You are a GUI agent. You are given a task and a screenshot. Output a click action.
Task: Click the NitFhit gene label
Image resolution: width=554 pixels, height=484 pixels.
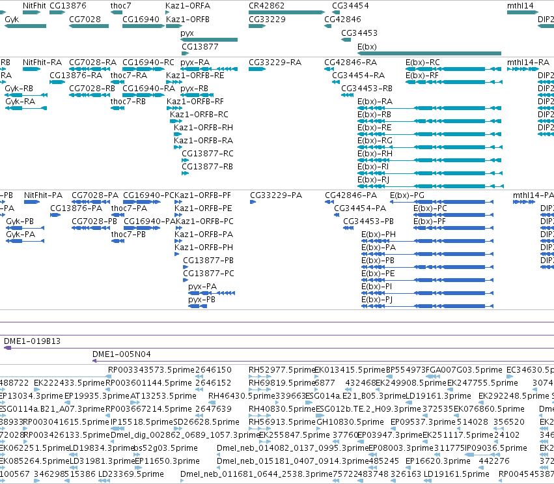[x=35, y=6]
